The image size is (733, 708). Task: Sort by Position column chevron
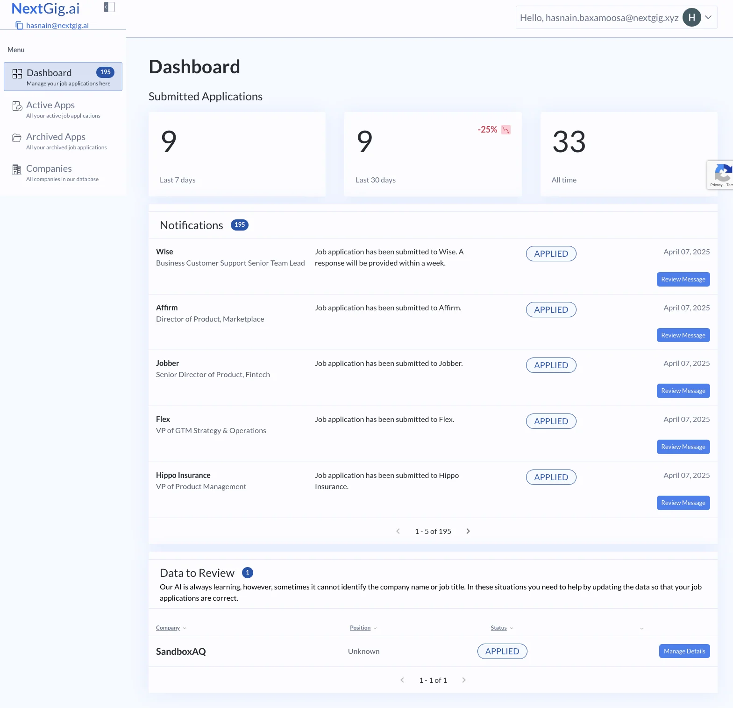click(x=375, y=628)
